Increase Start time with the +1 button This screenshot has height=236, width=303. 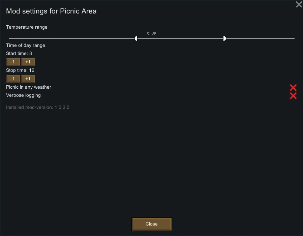[x=28, y=62]
